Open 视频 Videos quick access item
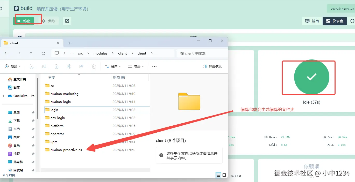The height and width of the screenshot is (182, 355). tap(14, 154)
